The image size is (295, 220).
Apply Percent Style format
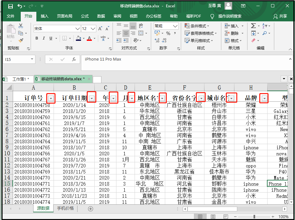[x=168, y=33]
